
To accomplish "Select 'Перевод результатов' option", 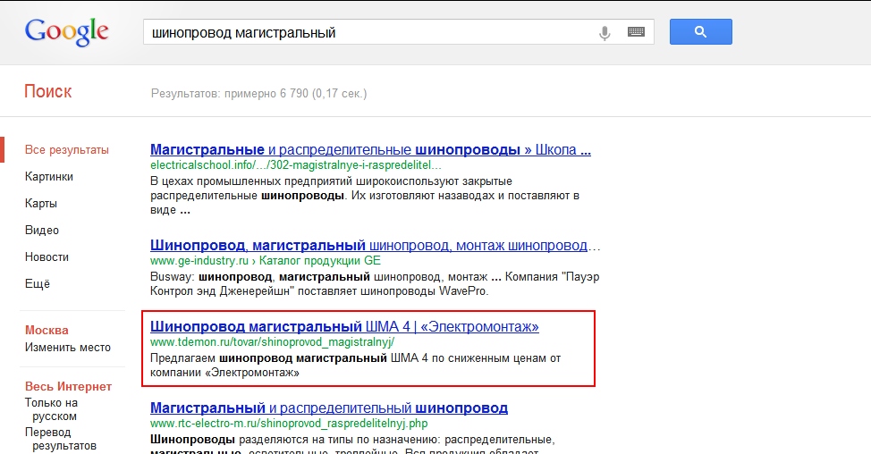I will tap(61, 439).
